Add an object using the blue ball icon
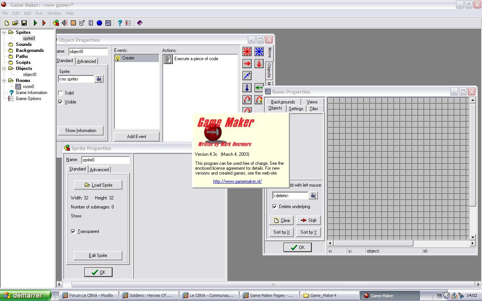This screenshot has height=301, width=482. tap(99, 23)
